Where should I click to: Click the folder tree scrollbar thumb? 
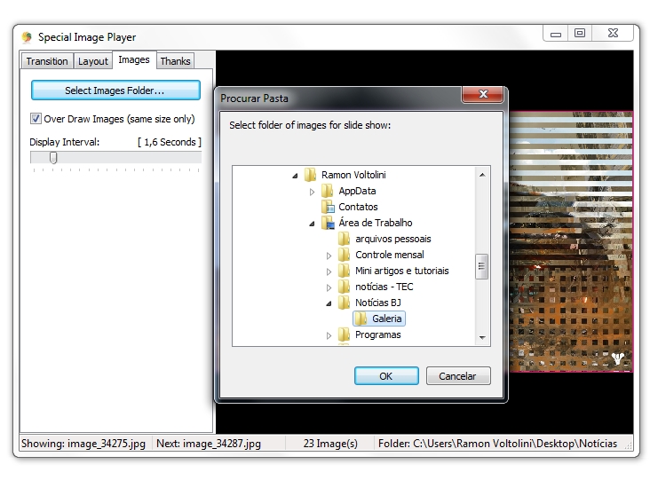click(481, 266)
